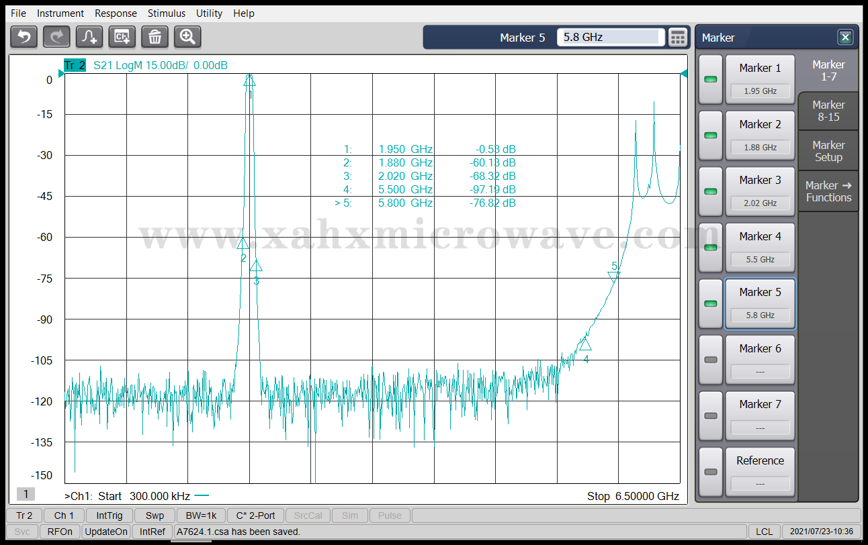Click reference level arrow at right plot edge
This screenshot has width=868, height=545.
click(x=684, y=73)
